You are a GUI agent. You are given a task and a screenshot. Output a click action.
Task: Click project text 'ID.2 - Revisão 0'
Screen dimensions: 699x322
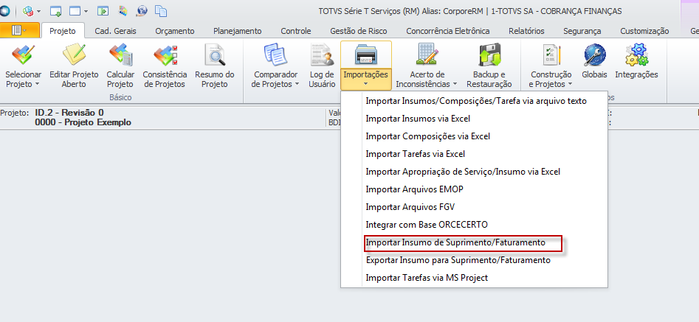pos(69,113)
